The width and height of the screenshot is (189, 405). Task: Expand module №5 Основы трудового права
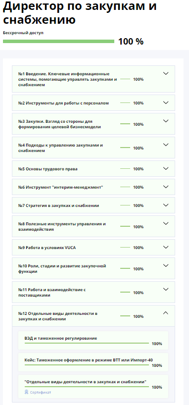(x=94, y=169)
